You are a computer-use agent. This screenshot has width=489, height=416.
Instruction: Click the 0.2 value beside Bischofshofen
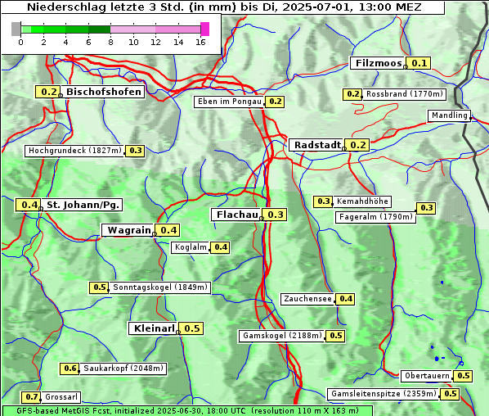point(48,92)
